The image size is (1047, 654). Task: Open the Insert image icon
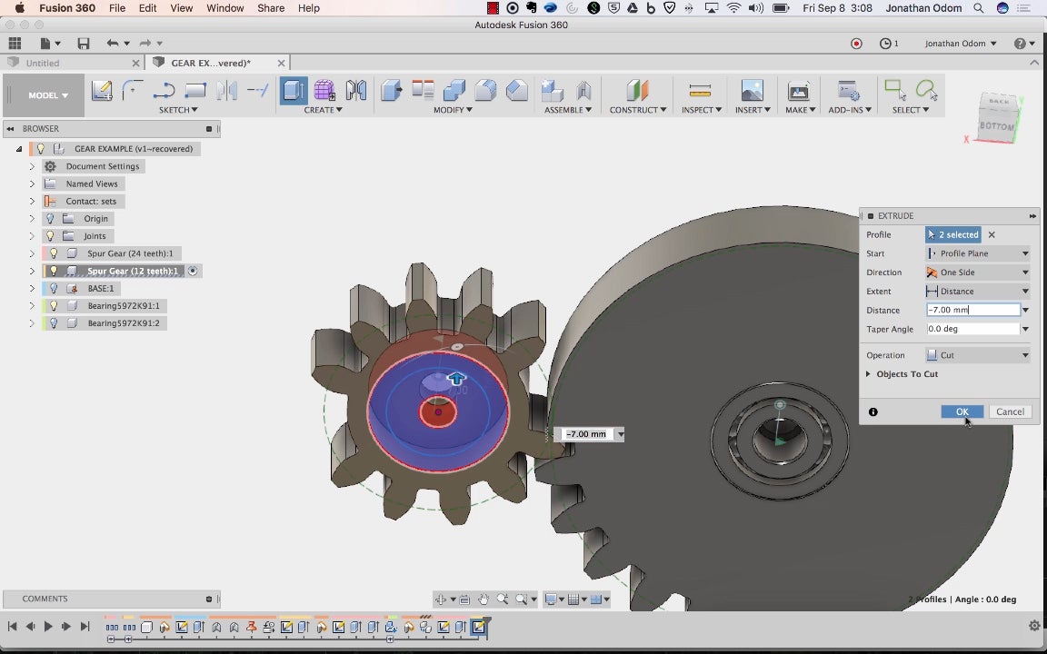click(x=752, y=91)
